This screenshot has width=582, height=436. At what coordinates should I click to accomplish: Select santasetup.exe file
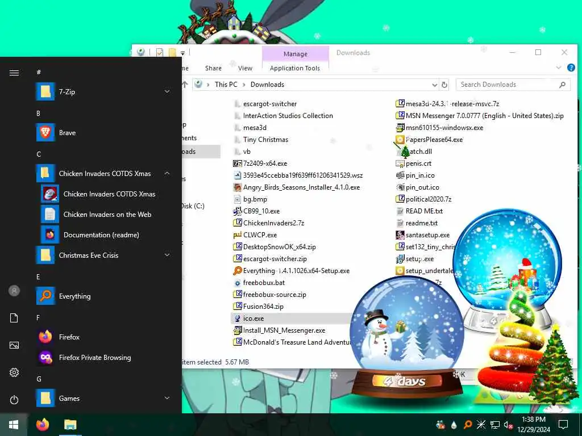tap(422, 235)
